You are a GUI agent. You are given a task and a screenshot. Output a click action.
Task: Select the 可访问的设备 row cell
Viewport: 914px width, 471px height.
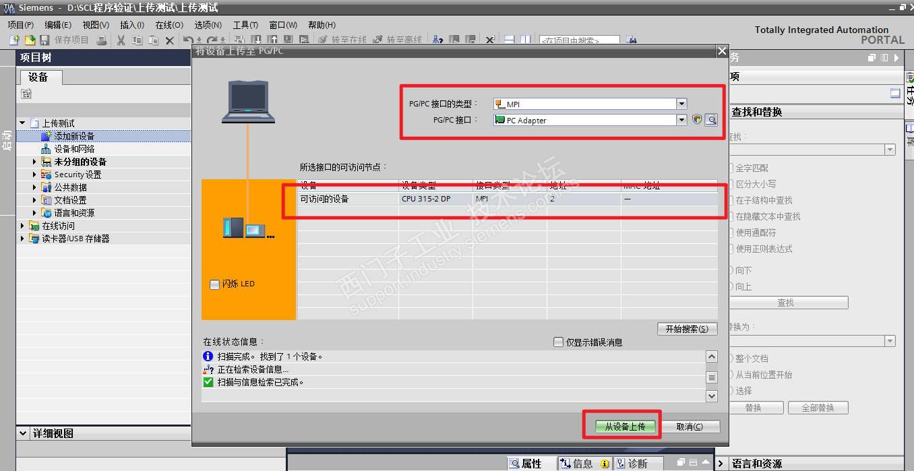pyautogui.click(x=348, y=199)
